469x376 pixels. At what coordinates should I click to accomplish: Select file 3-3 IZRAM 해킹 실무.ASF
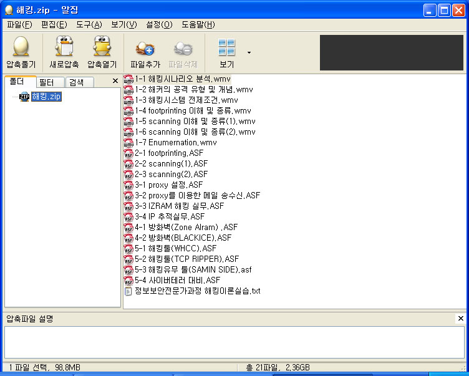pos(180,206)
